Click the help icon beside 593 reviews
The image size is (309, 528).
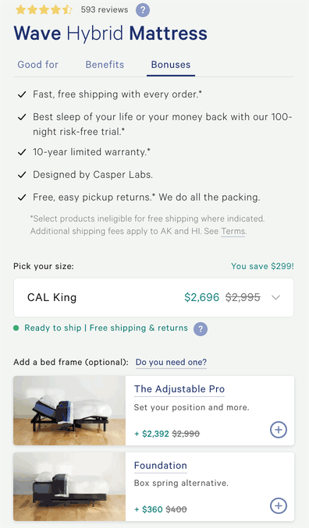coord(143,10)
